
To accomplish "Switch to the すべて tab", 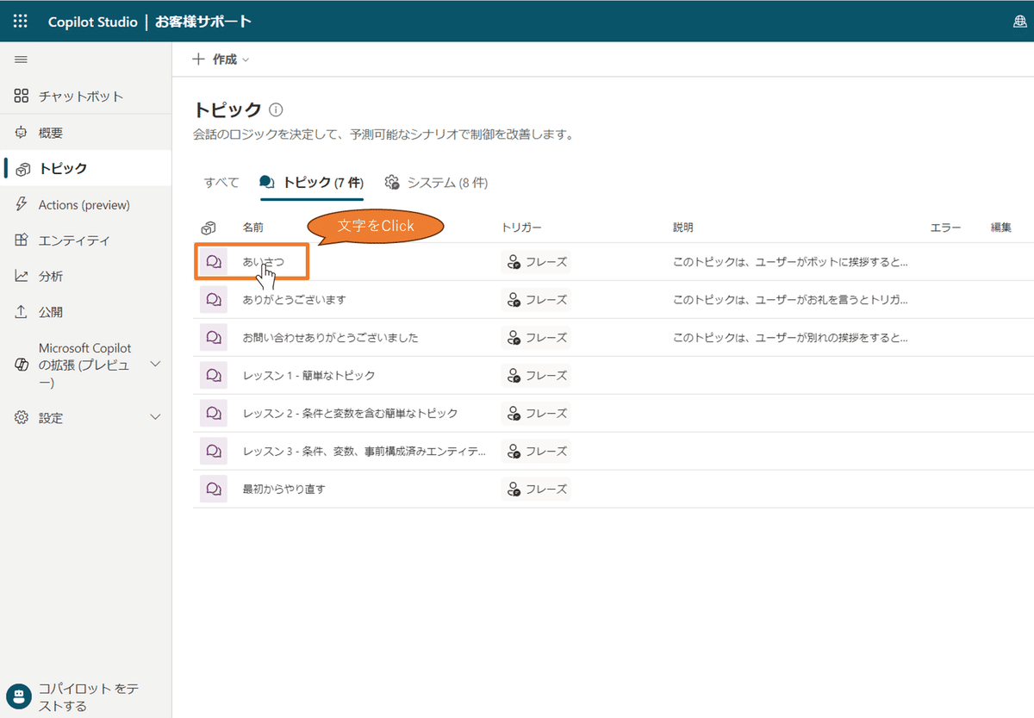I will coord(221,183).
